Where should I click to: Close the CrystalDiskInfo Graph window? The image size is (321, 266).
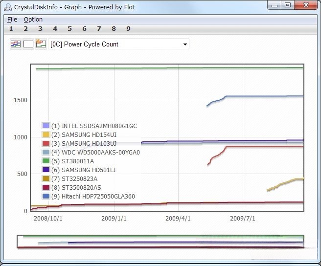[x=306, y=5]
